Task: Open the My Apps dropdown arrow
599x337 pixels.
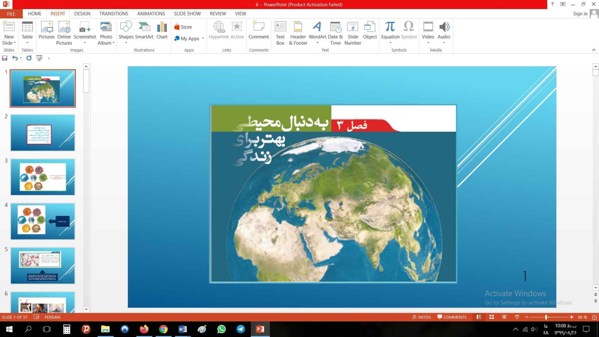Action: pos(203,38)
